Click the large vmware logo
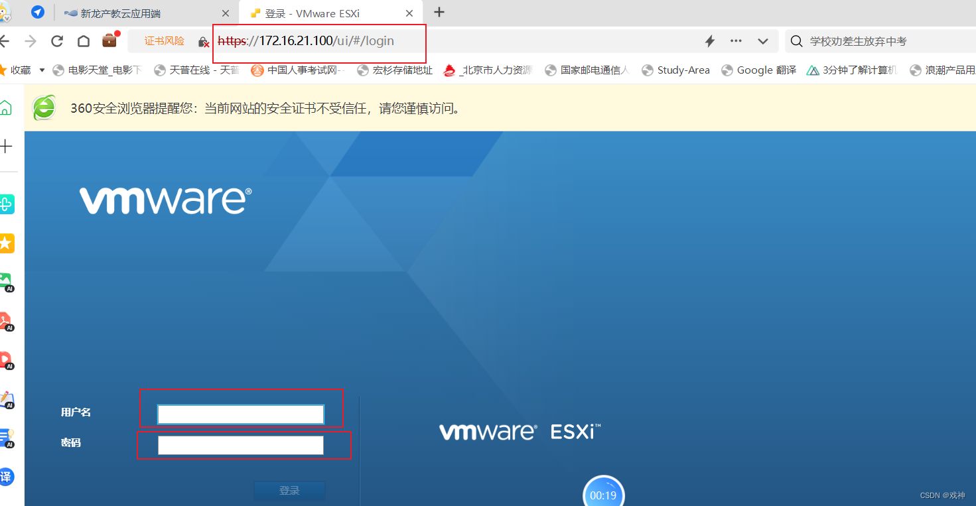 166,200
